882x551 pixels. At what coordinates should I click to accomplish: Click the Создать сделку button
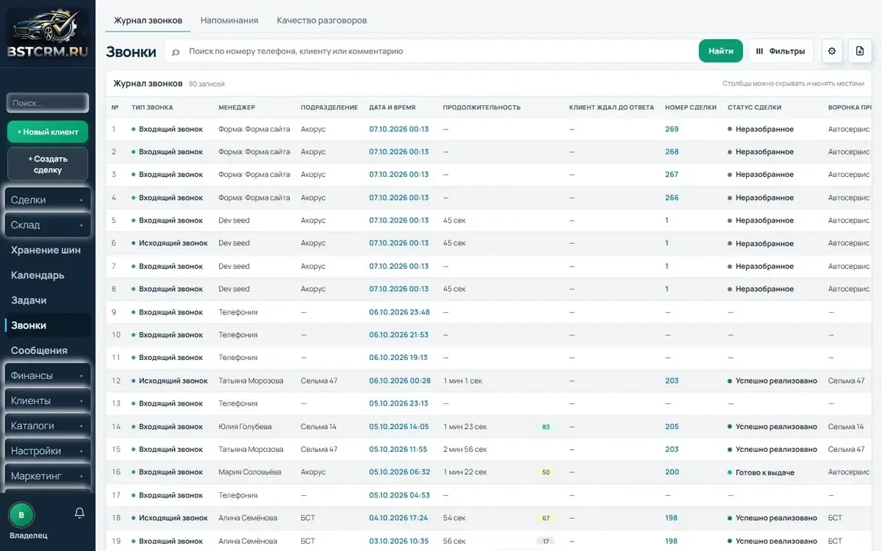48,165
